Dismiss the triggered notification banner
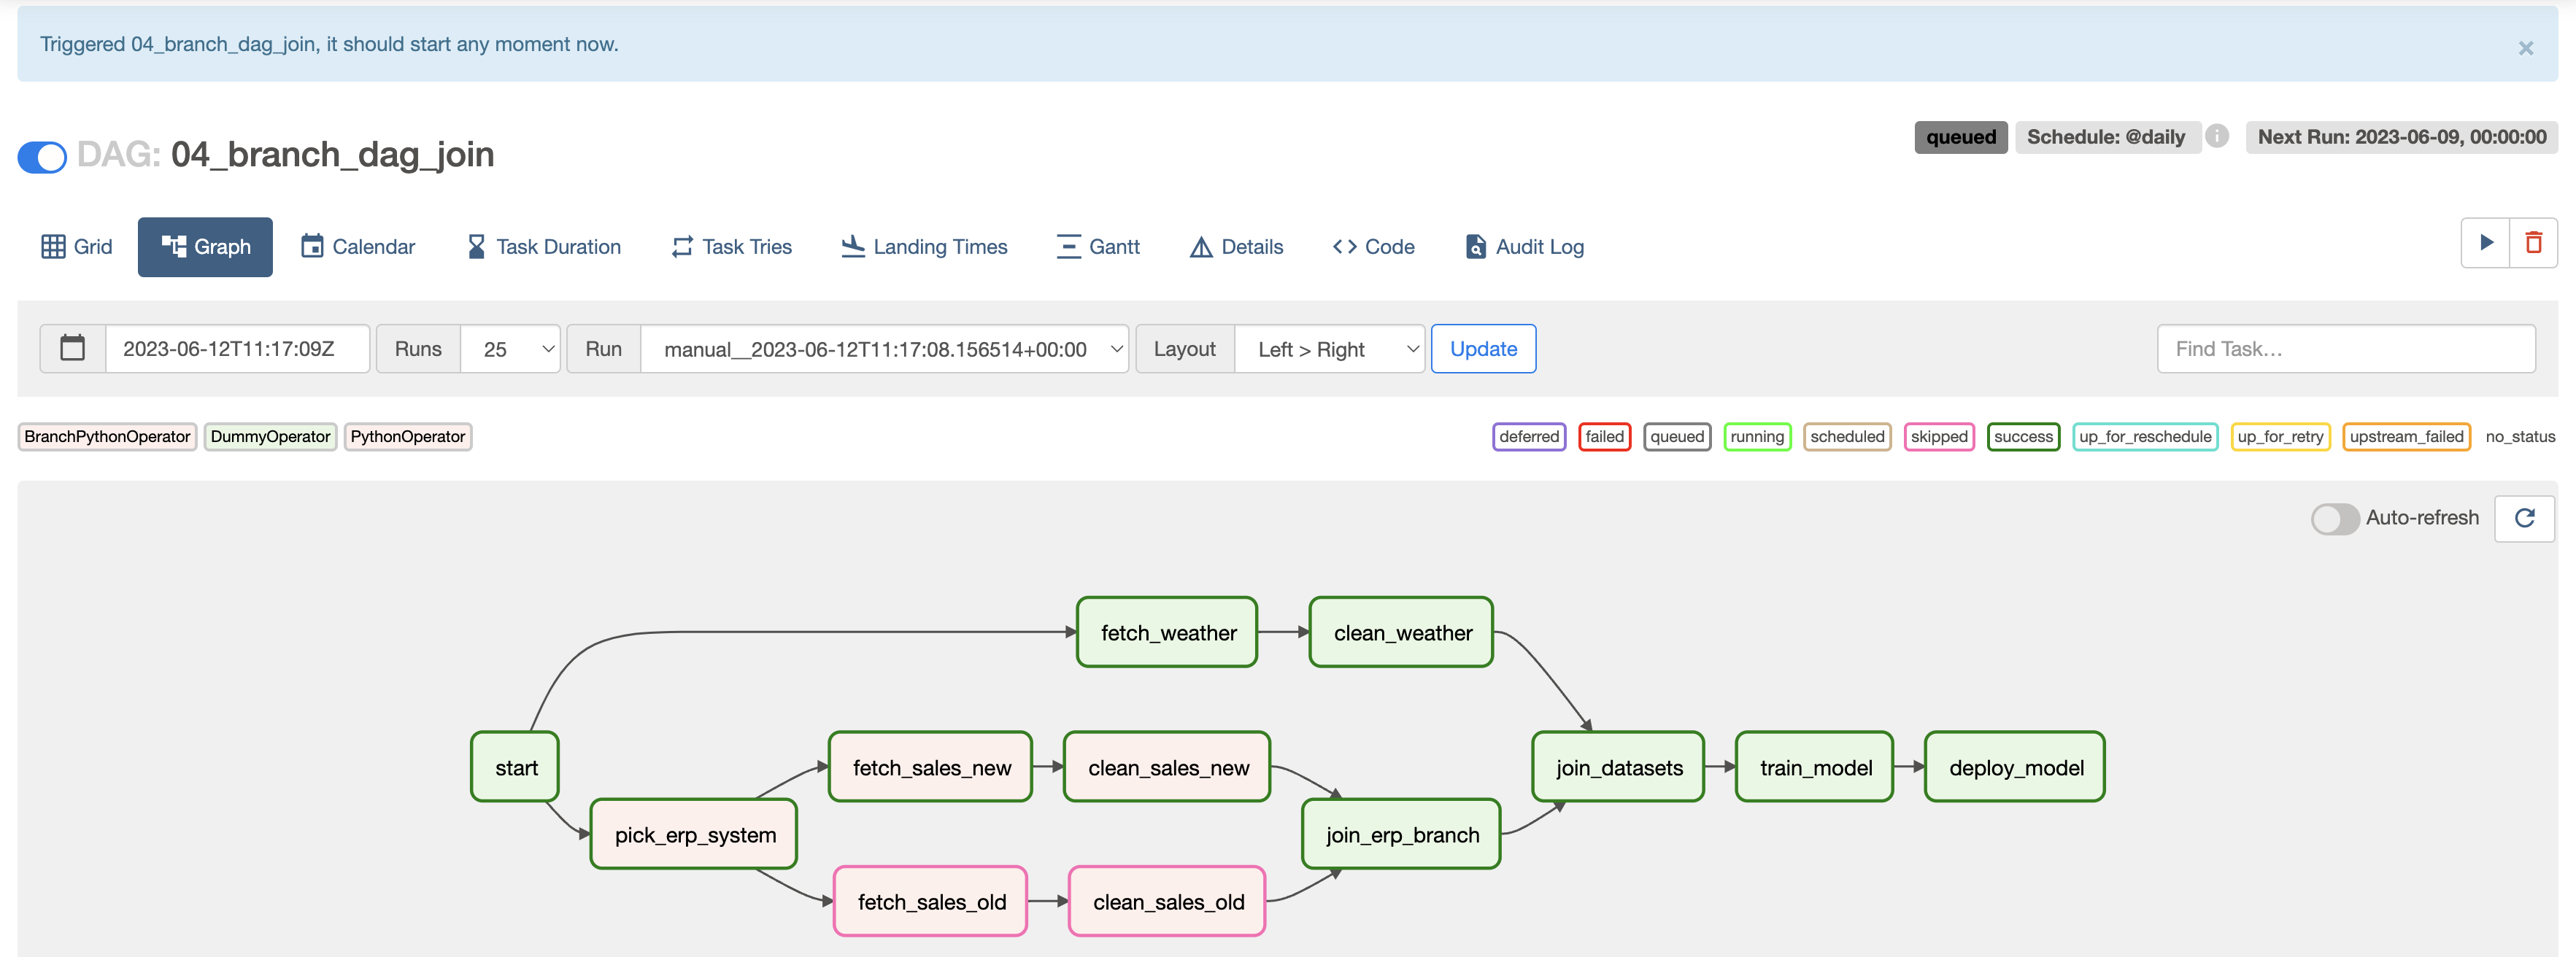 click(x=2525, y=48)
